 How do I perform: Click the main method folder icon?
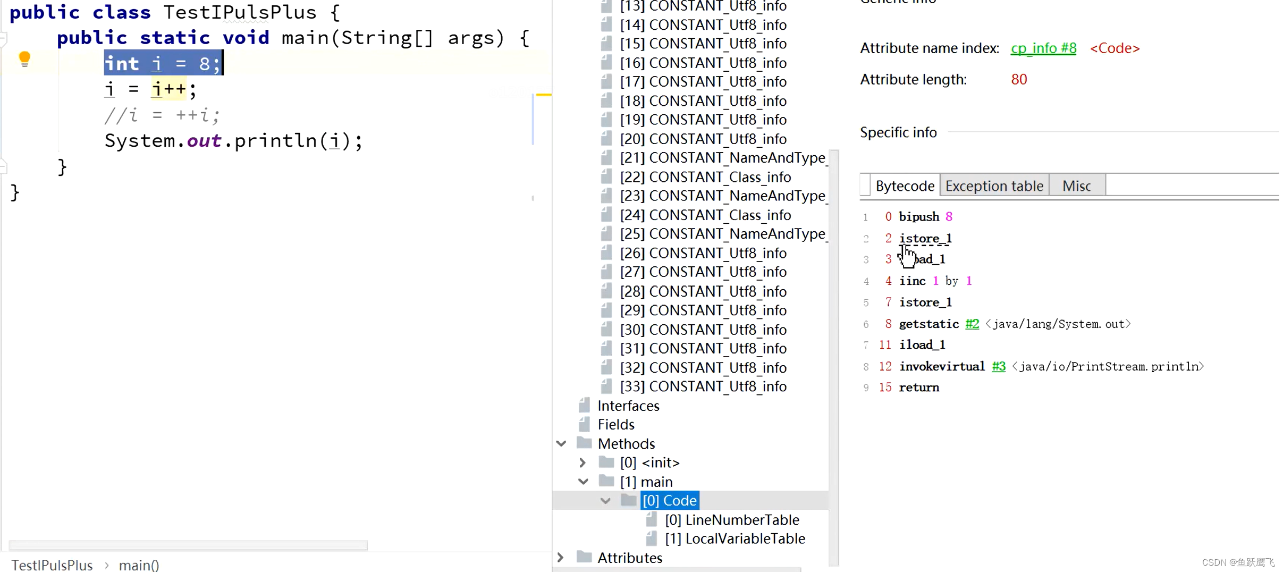click(606, 481)
